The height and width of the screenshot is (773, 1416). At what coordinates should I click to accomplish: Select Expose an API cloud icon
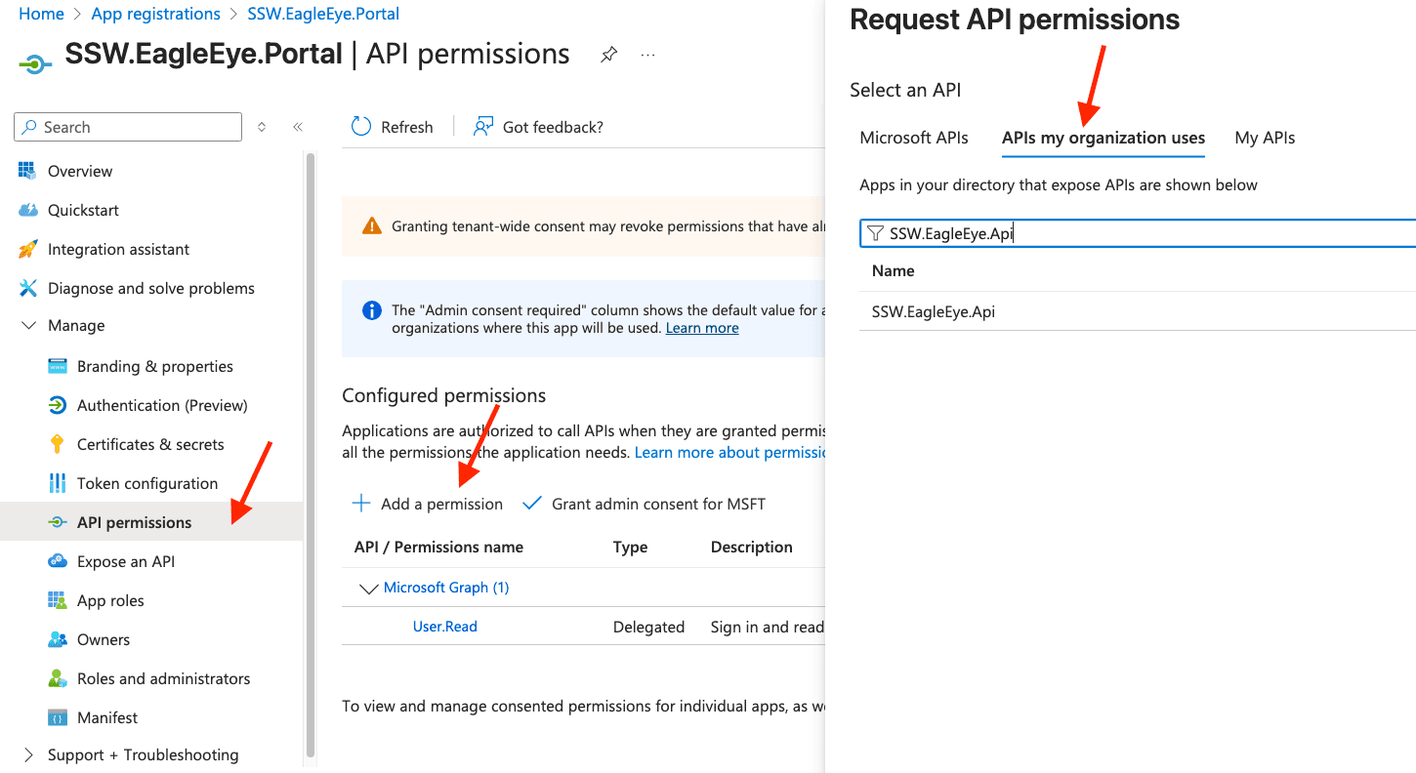59,561
